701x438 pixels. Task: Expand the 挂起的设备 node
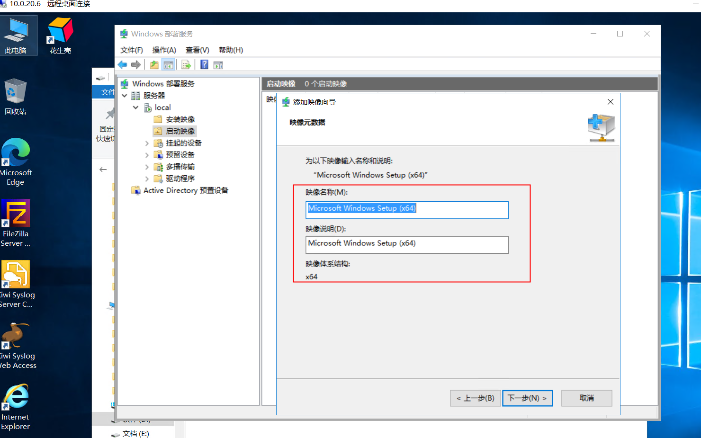tap(147, 143)
